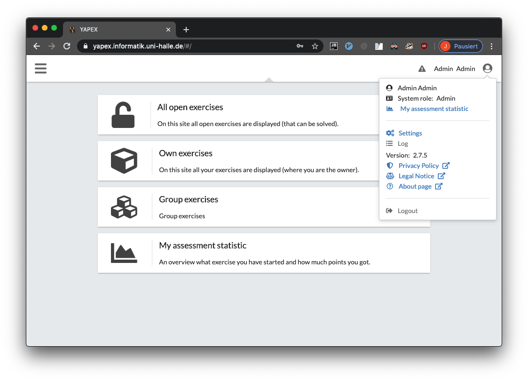Click the warning triangle icon
528x381 pixels.
coord(422,69)
